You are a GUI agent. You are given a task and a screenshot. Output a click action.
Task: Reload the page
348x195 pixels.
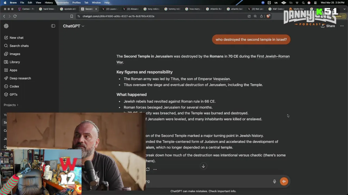click(15, 16)
